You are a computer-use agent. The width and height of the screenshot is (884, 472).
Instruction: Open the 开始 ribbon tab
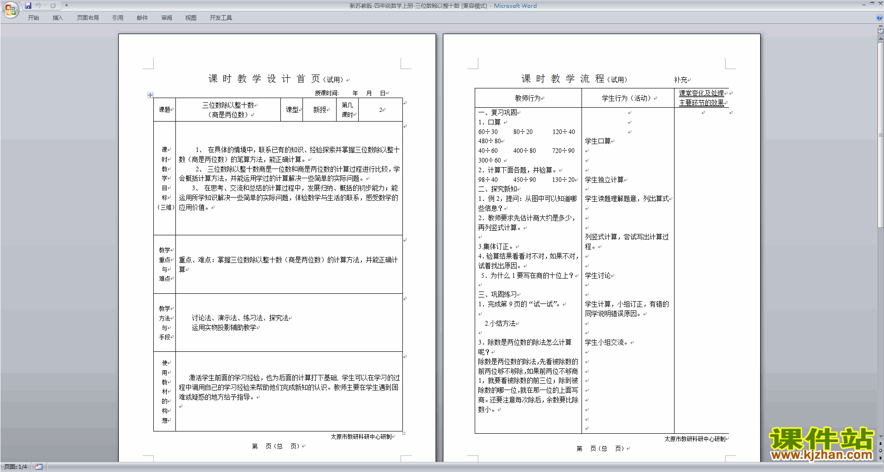tap(33, 18)
